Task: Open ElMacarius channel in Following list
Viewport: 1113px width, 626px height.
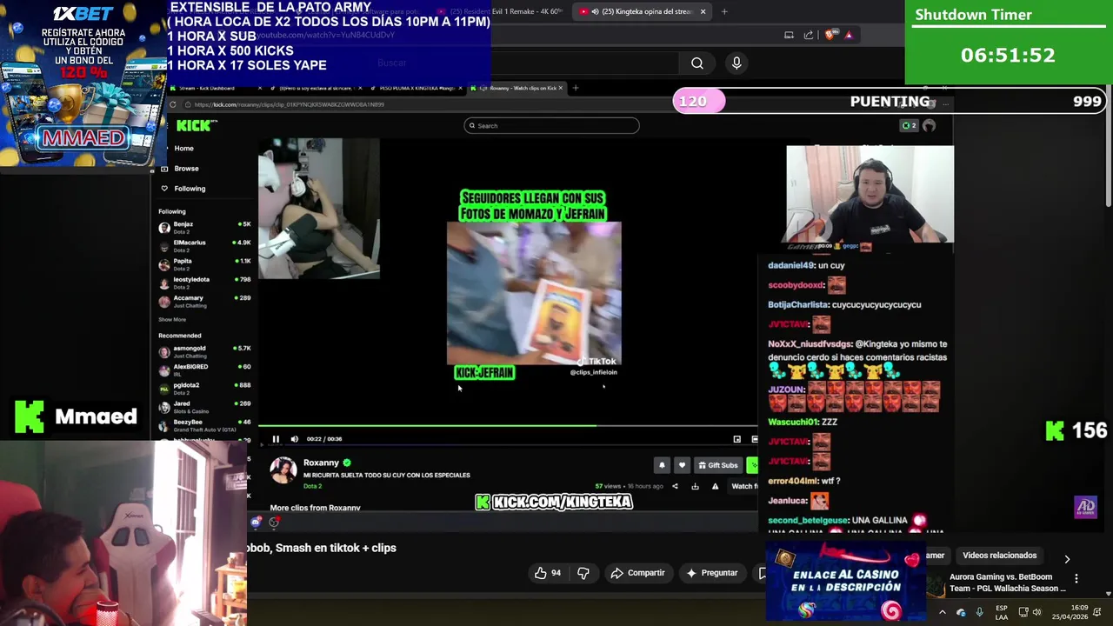Action: (x=204, y=246)
